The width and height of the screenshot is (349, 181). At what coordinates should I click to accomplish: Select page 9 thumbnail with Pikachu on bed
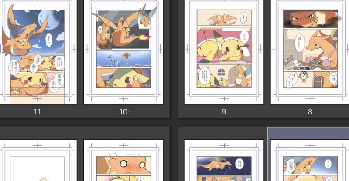224,52
